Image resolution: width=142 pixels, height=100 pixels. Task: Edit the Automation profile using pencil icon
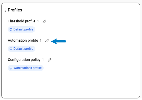click(47, 41)
